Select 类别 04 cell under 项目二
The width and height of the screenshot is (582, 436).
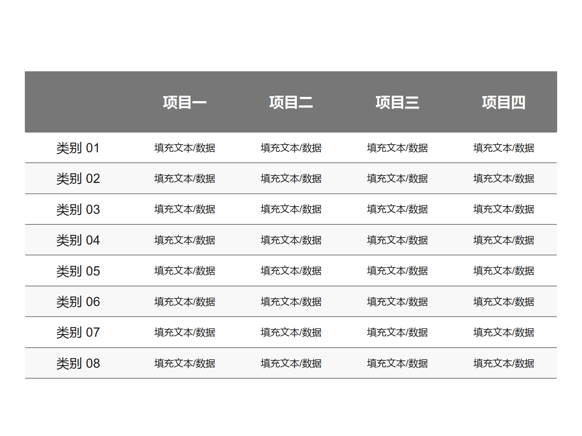point(291,240)
